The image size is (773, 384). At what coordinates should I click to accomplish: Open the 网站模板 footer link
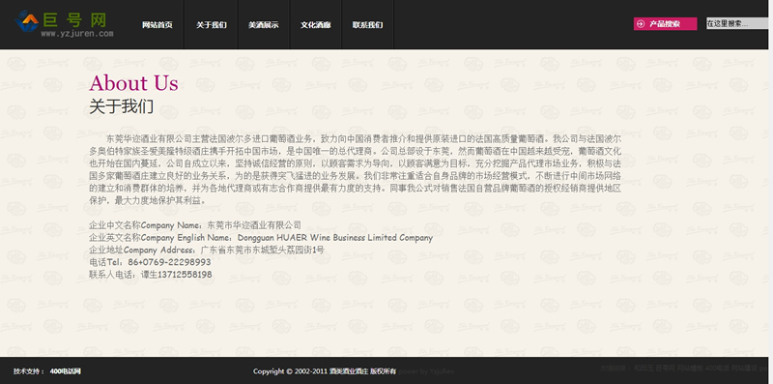click(690, 369)
